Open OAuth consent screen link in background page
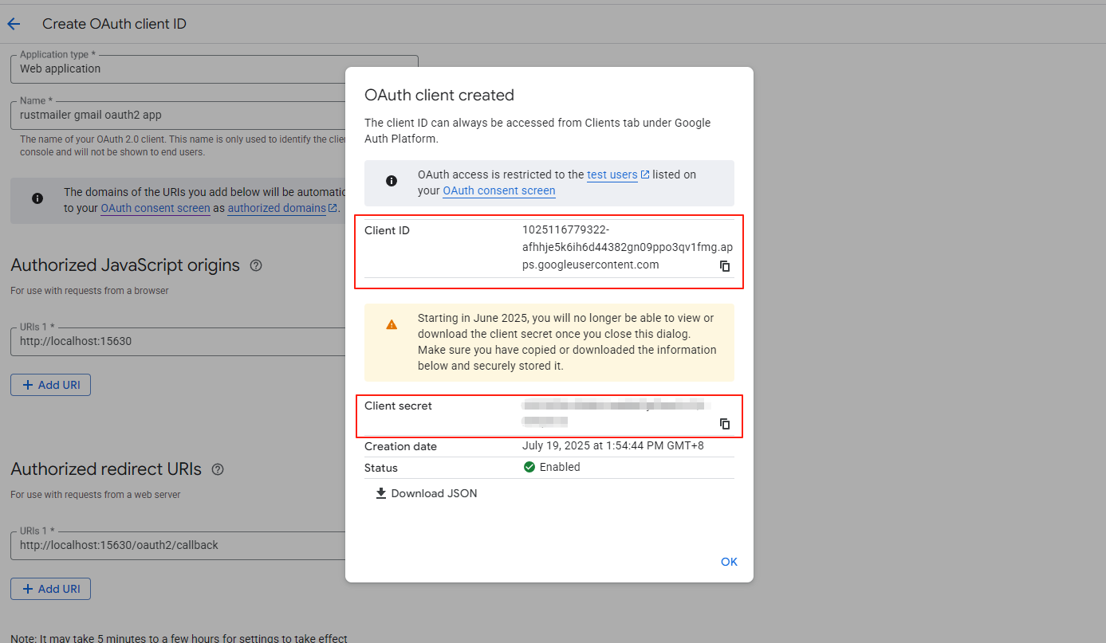The image size is (1106, 643). [155, 208]
